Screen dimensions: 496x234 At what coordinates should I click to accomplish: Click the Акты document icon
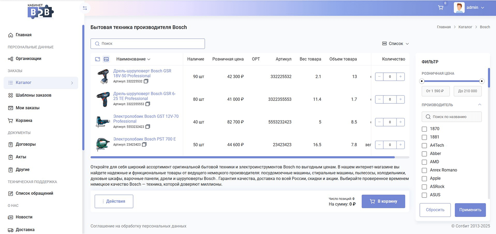point(11,157)
